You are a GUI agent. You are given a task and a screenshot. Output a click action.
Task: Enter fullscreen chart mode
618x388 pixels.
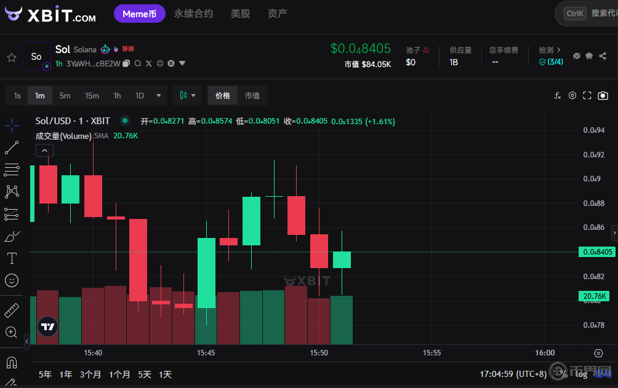tap(587, 95)
